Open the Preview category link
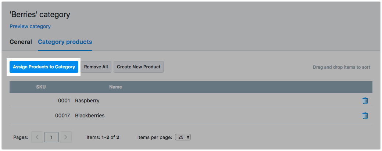Screen dimensions: 382x151 point(30,26)
